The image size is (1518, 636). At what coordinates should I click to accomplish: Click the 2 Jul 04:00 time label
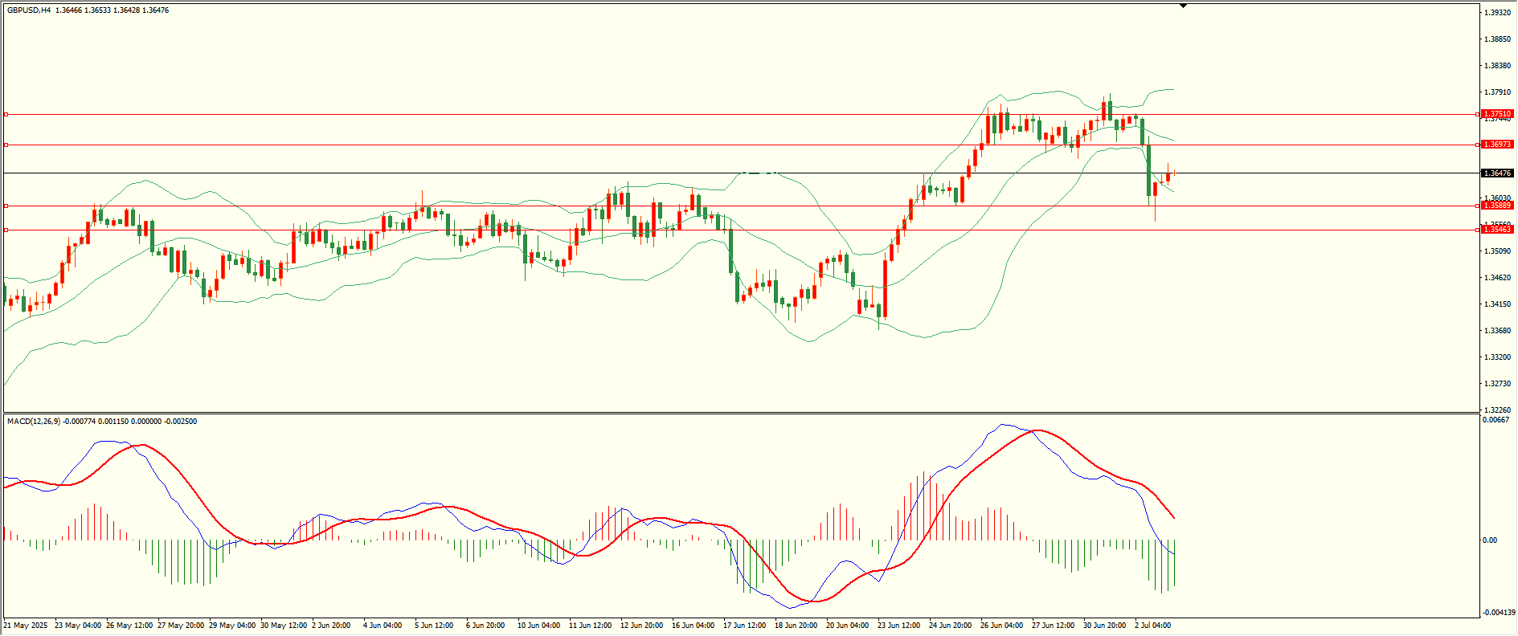pos(1152,626)
